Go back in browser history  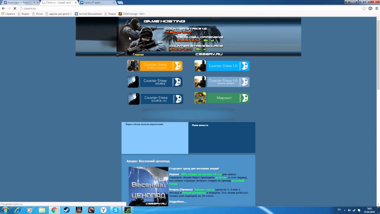click(3, 8)
